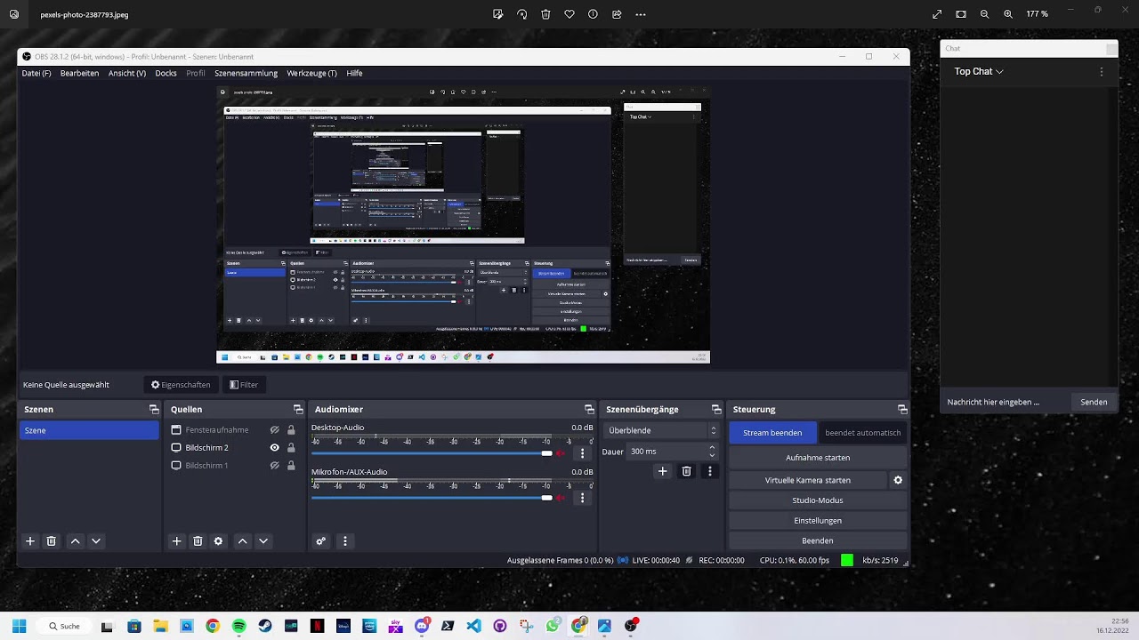Open image edit tool in Photos viewer
Viewport: 1139px width, 640px height.
tap(498, 14)
